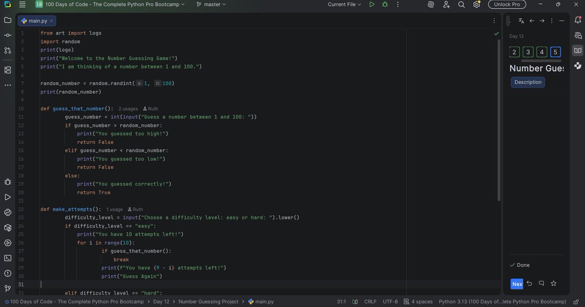Click Number Guessing Project breadcrumb

click(x=209, y=302)
